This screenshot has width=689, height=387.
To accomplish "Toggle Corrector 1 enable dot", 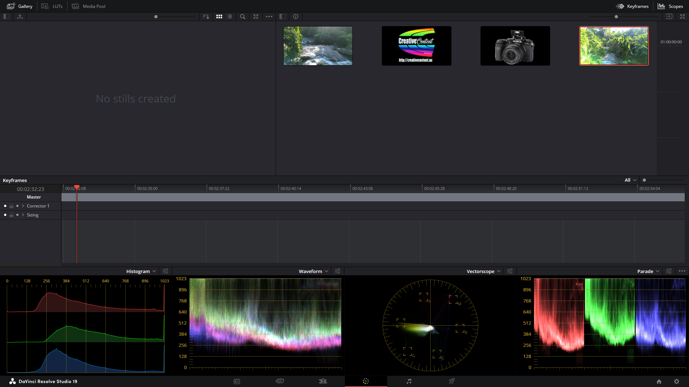I will 5,206.
